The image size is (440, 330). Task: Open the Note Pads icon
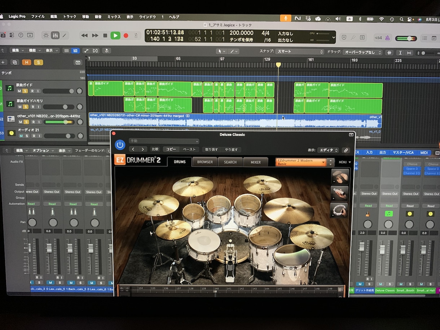[434, 38]
